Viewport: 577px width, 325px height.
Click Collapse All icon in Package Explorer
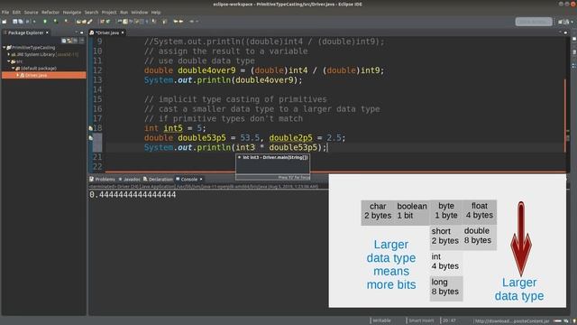pyautogui.click(x=64, y=41)
